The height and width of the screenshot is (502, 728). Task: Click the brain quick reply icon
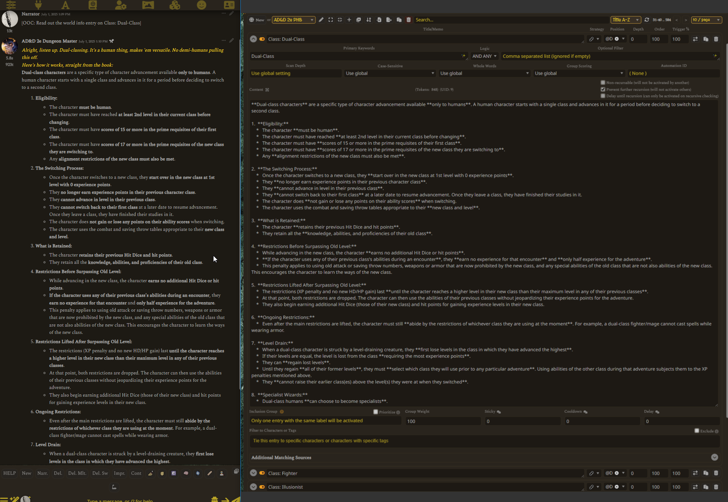click(x=186, y=473)
